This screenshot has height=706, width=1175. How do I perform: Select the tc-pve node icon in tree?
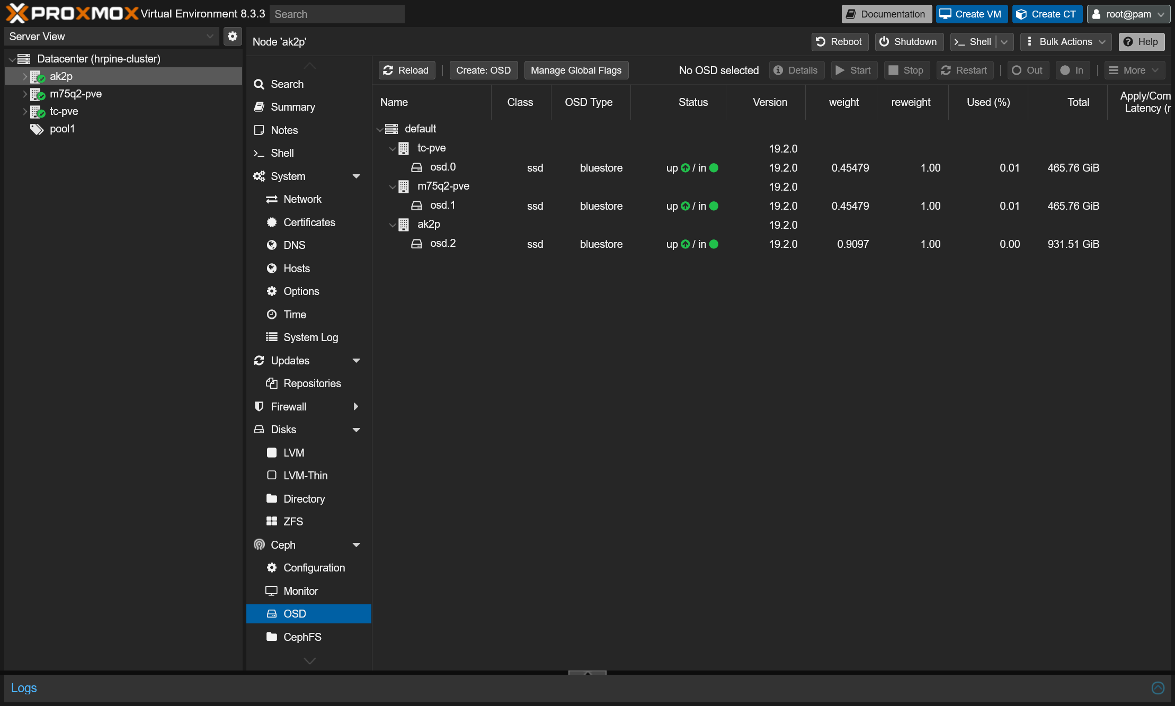pos(37,112)
